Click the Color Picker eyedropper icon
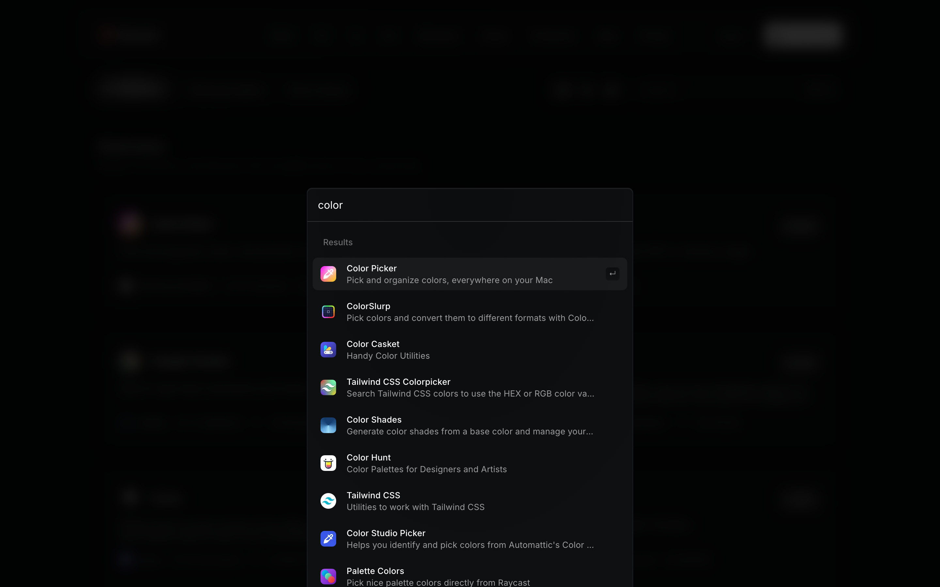940x587 pixels. (x=328, y=274)
